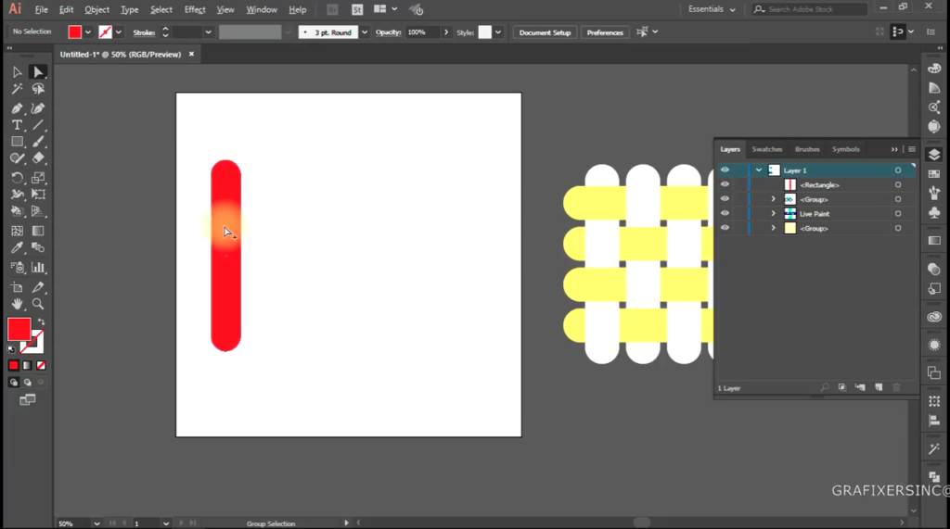
Task: Select the Curvature tool
Action: tap(38, 108)
